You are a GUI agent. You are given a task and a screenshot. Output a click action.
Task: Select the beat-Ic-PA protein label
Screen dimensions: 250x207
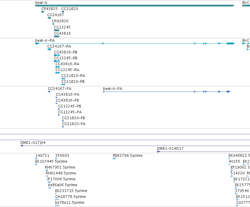(113, 89)
